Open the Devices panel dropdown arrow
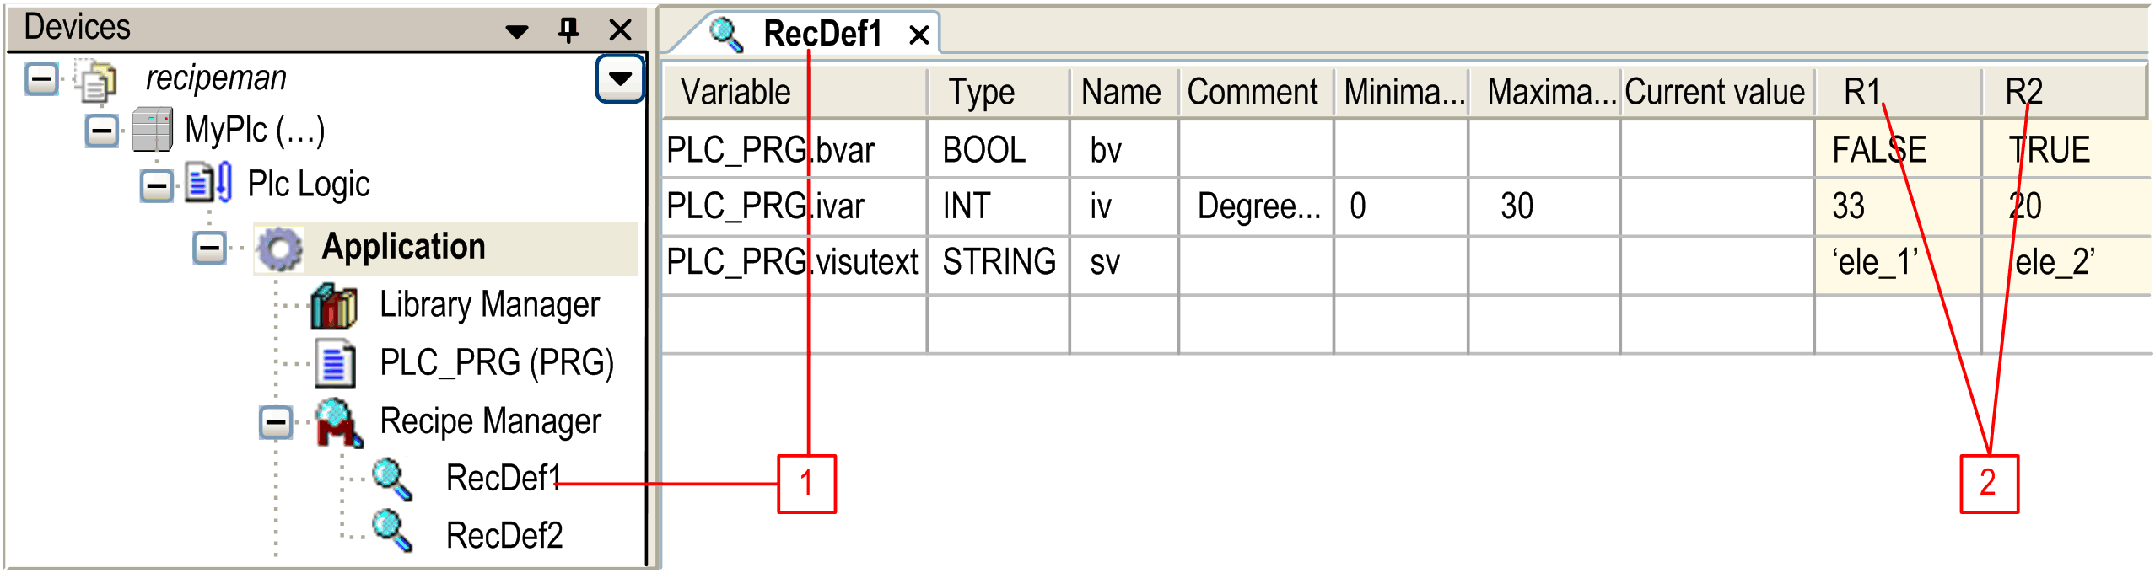 pos(516,32)
